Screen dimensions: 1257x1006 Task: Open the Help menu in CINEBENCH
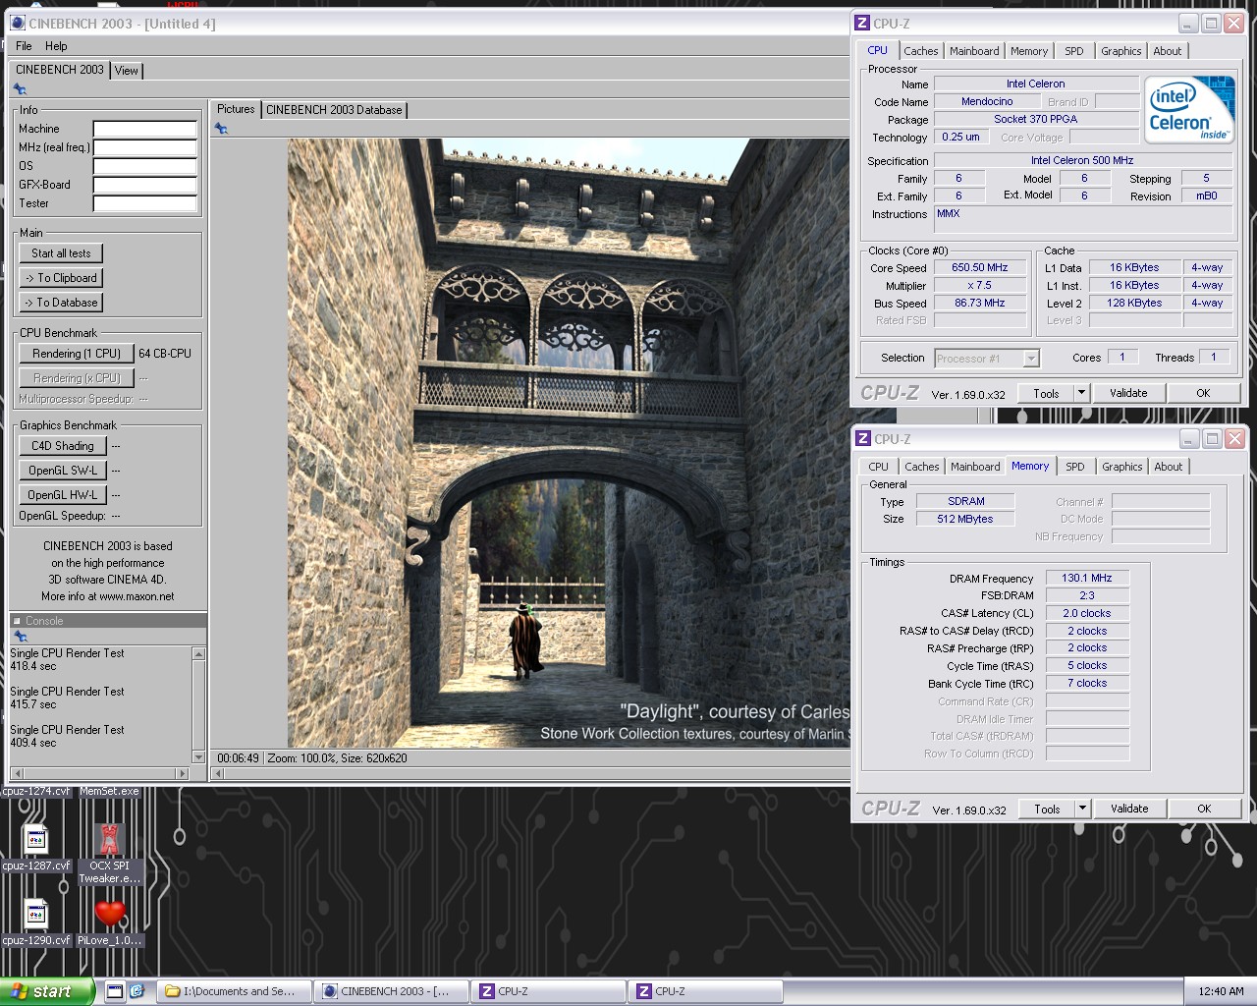[x=56, y=46]
